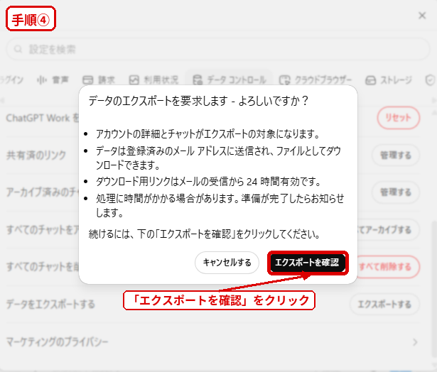Click 管理する for 共有済のリンク
The height and width of the screenshot is (372, 437).
[x=396, y=155]
